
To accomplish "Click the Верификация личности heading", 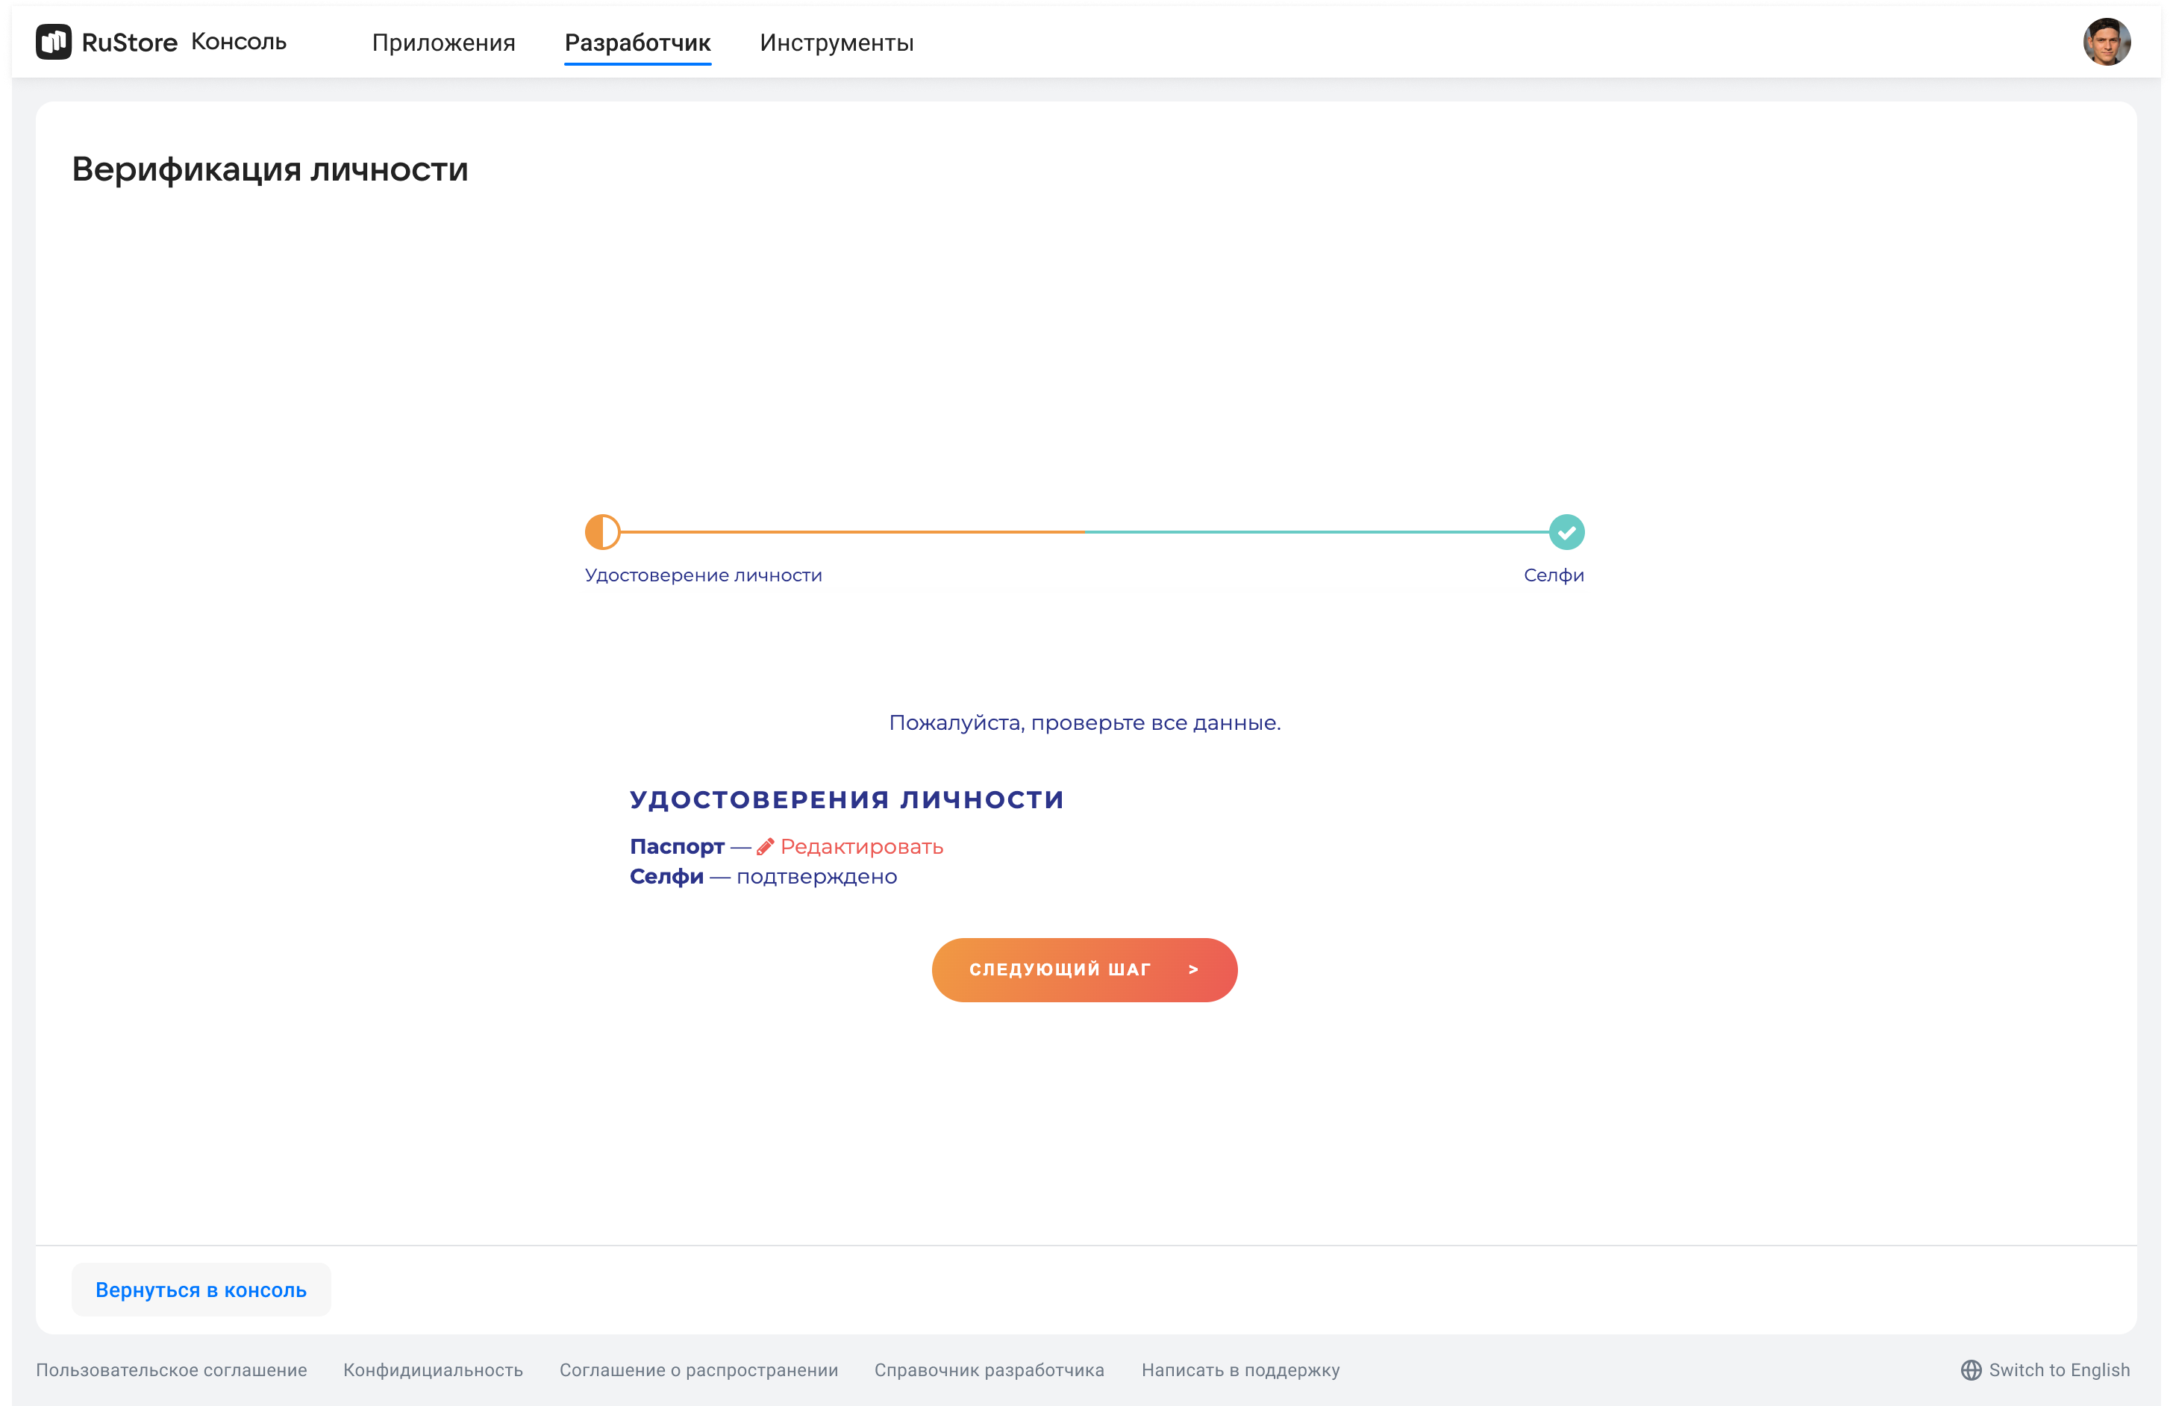I will pos(270,170).
